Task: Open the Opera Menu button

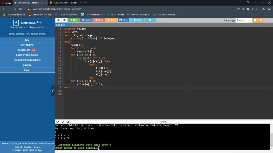Action: point(6,3)
